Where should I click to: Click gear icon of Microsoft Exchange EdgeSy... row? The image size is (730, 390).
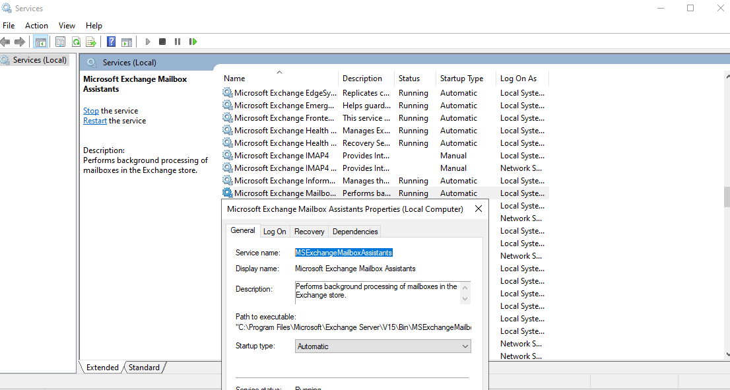[227, 92]
